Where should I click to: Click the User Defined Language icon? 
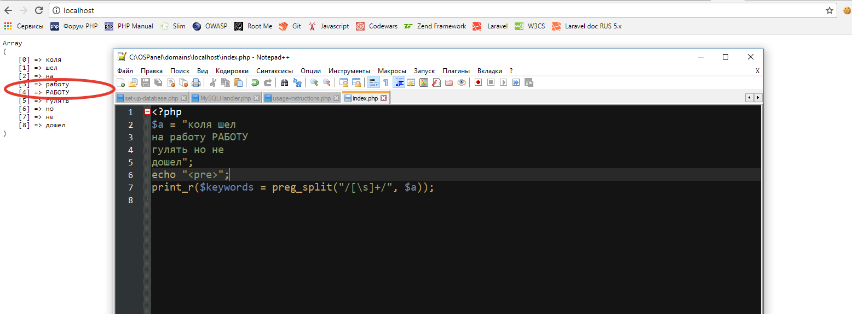[x=411, y=82]
